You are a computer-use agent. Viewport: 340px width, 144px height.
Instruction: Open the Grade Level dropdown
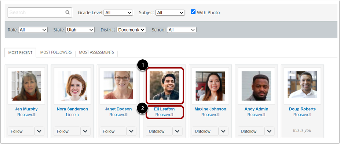118,13
